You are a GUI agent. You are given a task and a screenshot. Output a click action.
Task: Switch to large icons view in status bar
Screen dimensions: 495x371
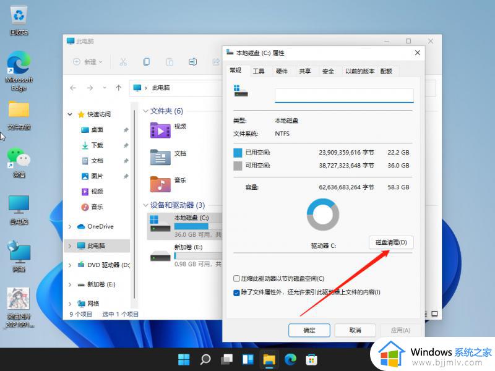tap(435, 314)
